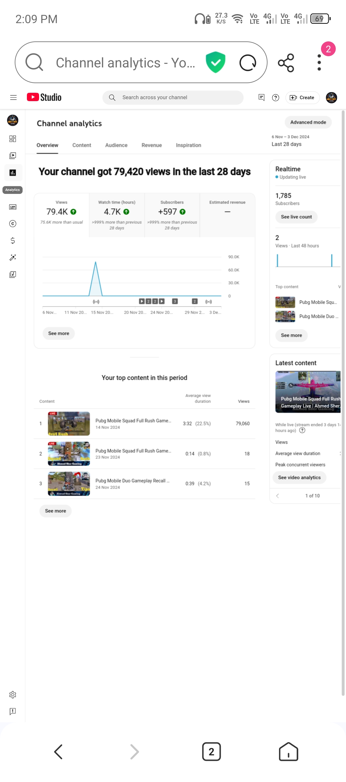Click the browser reload icon
346x782 pixels.
click(x=248, y=63)
